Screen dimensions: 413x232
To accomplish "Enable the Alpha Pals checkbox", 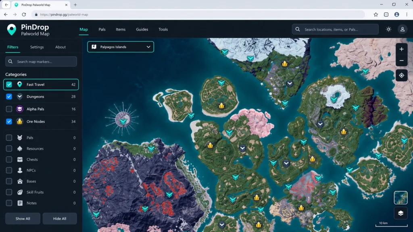I will click(x=9, y=109).
